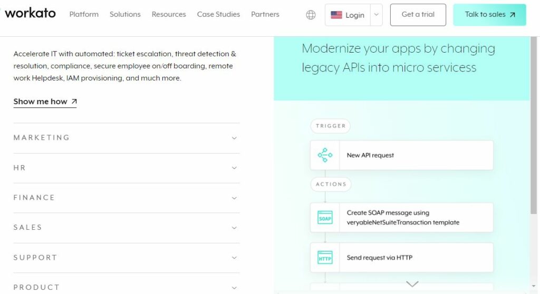The width and height of the screenshot is (540, 294).
Task: Expand the SALES section
Action: click(x=127, y=228)
